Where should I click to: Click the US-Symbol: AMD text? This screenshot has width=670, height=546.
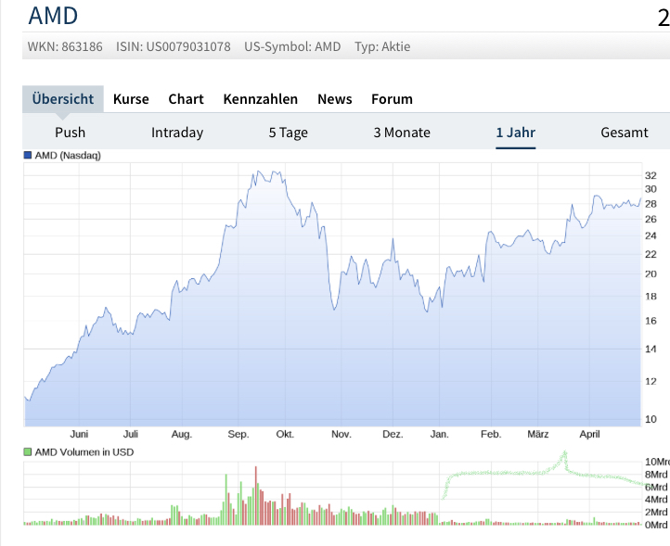click(x=292, y=46)
